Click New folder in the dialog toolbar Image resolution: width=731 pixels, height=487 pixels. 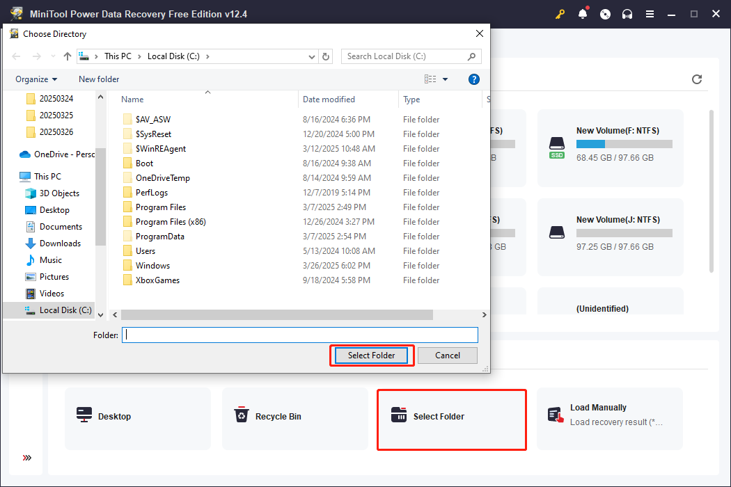tap(99, 79)
